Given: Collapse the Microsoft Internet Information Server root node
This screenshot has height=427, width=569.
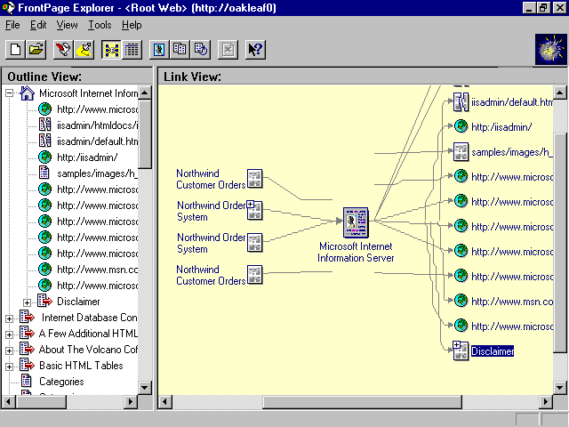Looking at the screenshot, I should pyautogui.click(x=10, y=93).
